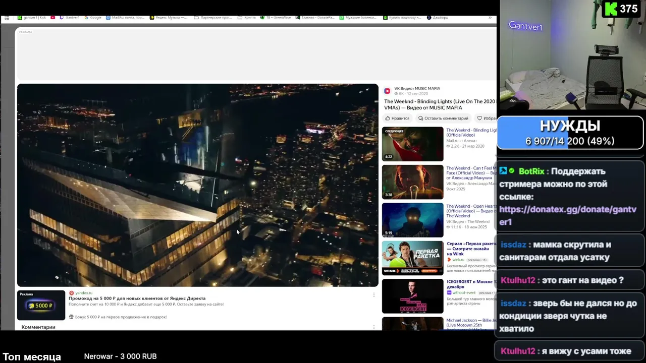The height and width of the screenshot is (363, 646).
Task: Open the Главная - DonatePa... bookmark
Action: click(315, 18)
